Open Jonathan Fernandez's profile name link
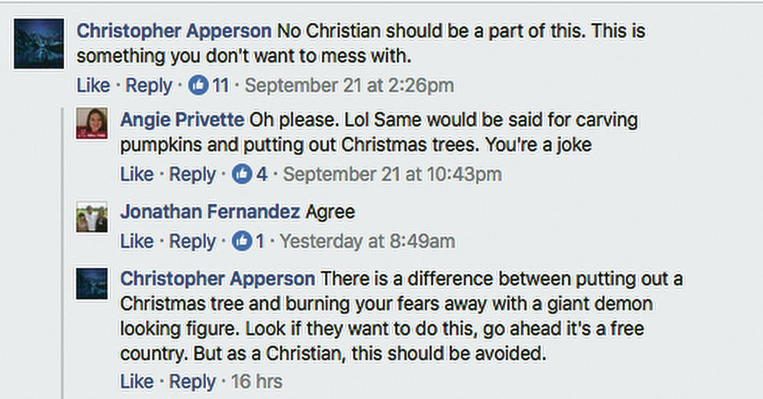The height and width of the screenshot is (399, 763). tap(209, 211)
